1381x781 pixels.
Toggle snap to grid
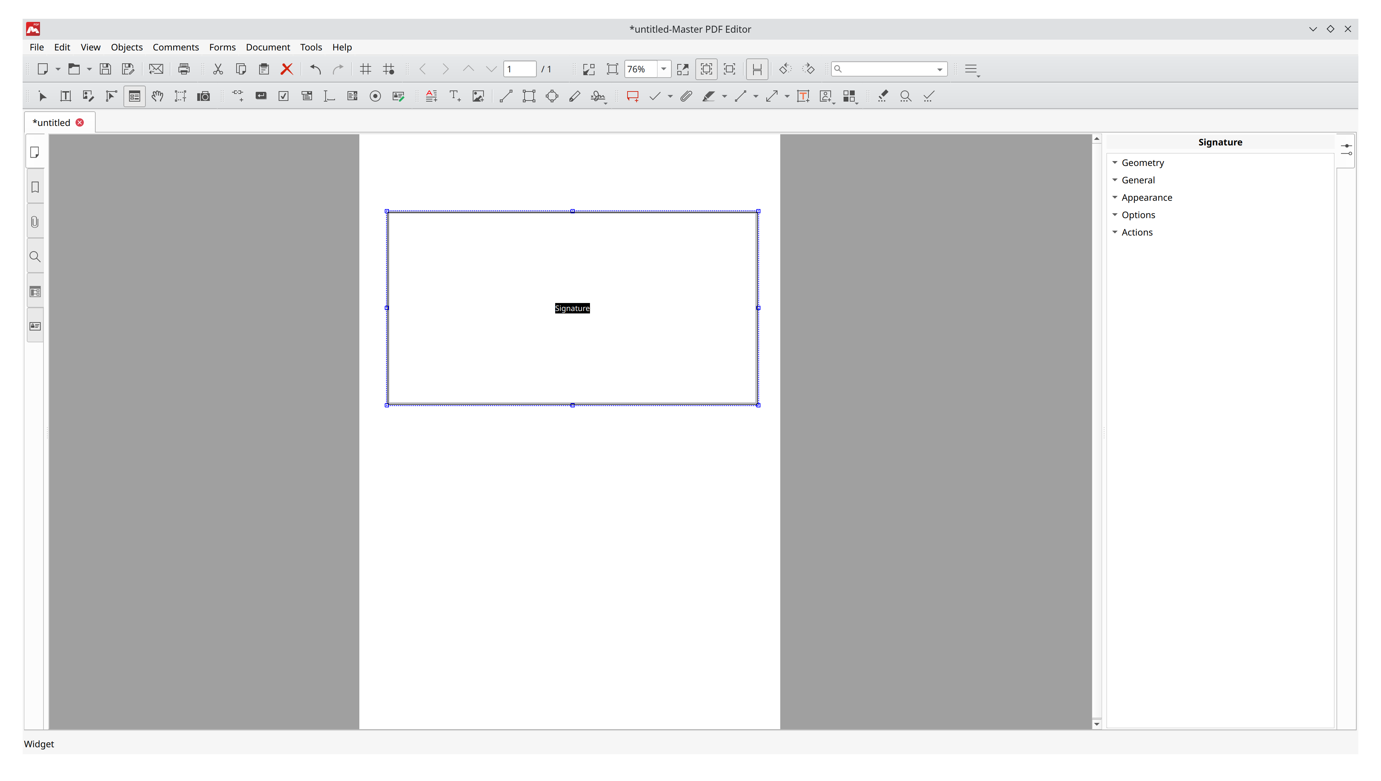(x=389, y=69)
